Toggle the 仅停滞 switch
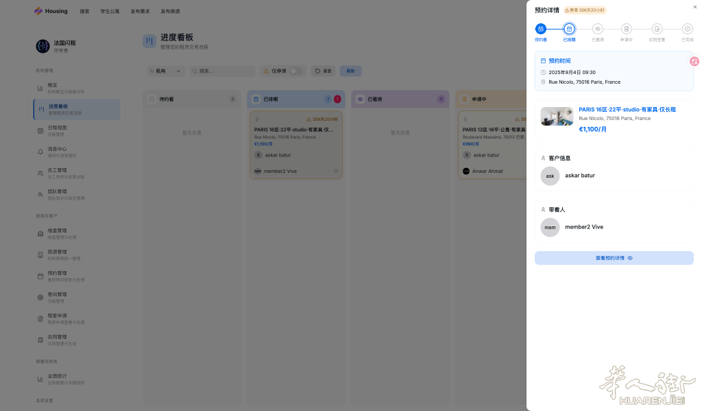The image size is (702, 411). coord(295,71)
